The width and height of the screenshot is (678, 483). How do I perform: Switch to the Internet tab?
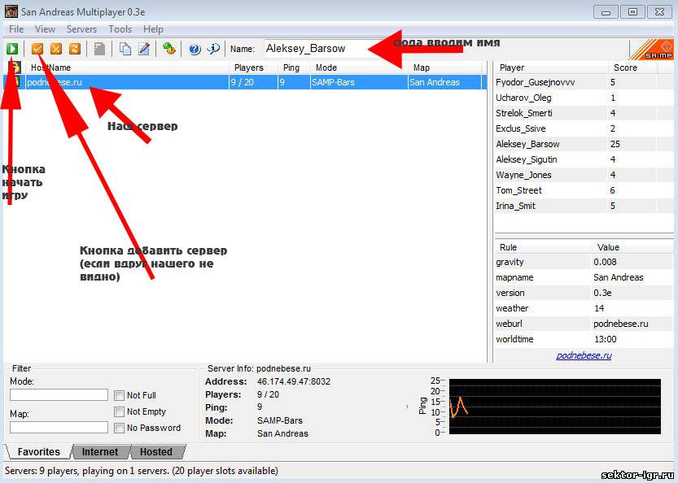tap(100, 452)
